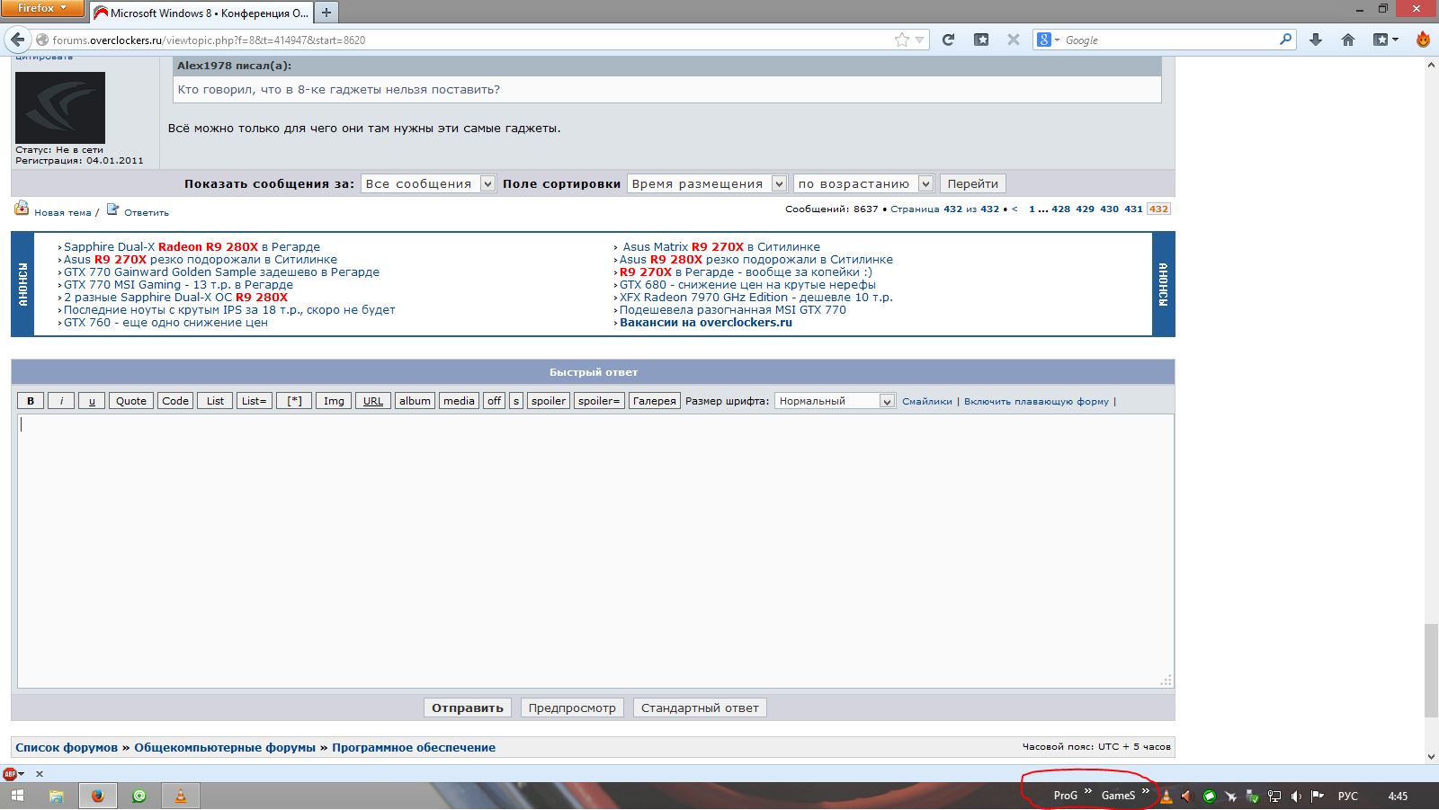Screen dimensions: 1439x810
Task: Open Action Center flag icon
Action: coord(1318,796)
